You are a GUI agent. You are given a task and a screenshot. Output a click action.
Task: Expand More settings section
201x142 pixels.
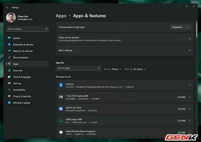190,50
